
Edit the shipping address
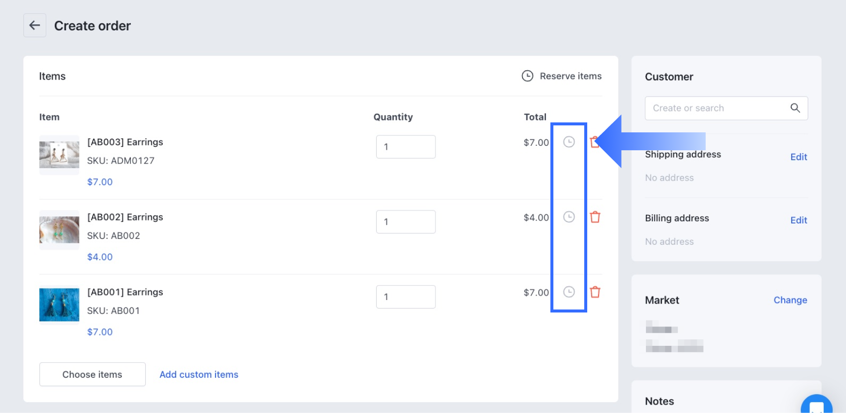click(x=799, y=157)
